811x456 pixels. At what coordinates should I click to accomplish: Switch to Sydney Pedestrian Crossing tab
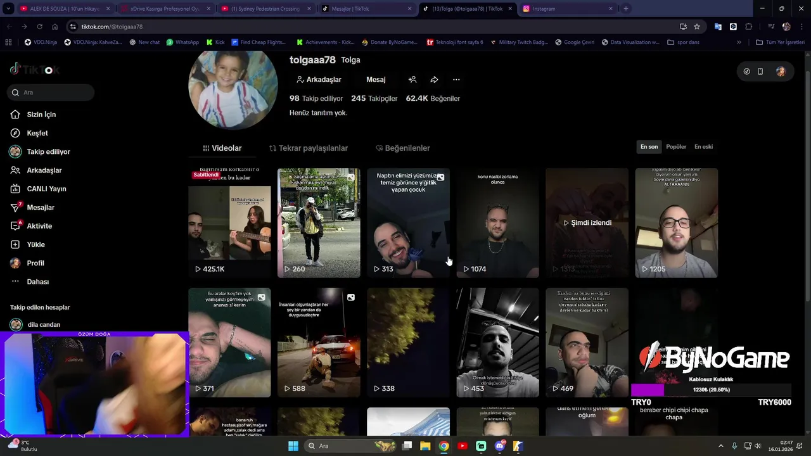point(267,9)
